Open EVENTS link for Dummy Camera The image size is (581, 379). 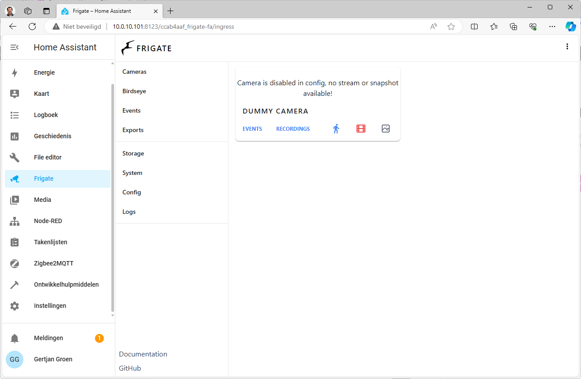pos(252,129)
